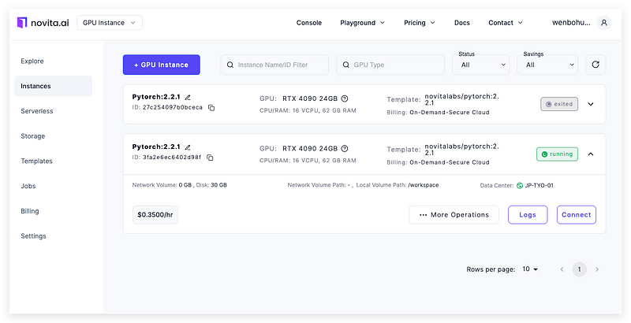Focus the GPU Type search field
Screen dimensions: 631x323
pyautogui.click(x=390, y=65)
